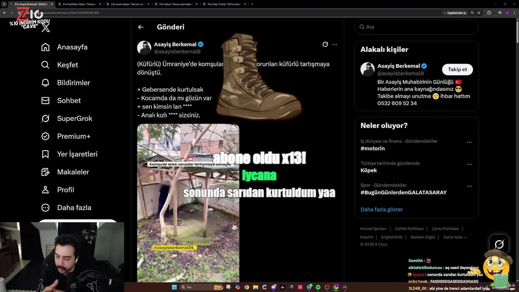Image resolution: width=519 pixels, height=292 pixels.
Task: Switch to X'te Daily Türkist tab
Action: pos(224,4)
